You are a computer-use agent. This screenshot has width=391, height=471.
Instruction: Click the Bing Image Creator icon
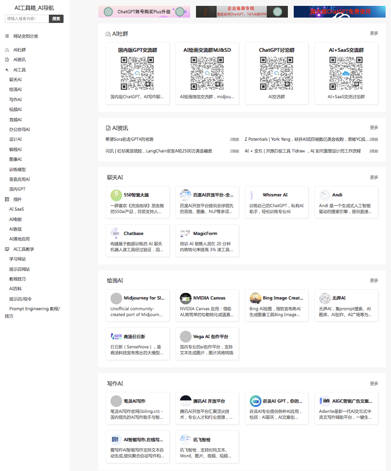coord(255,298)
